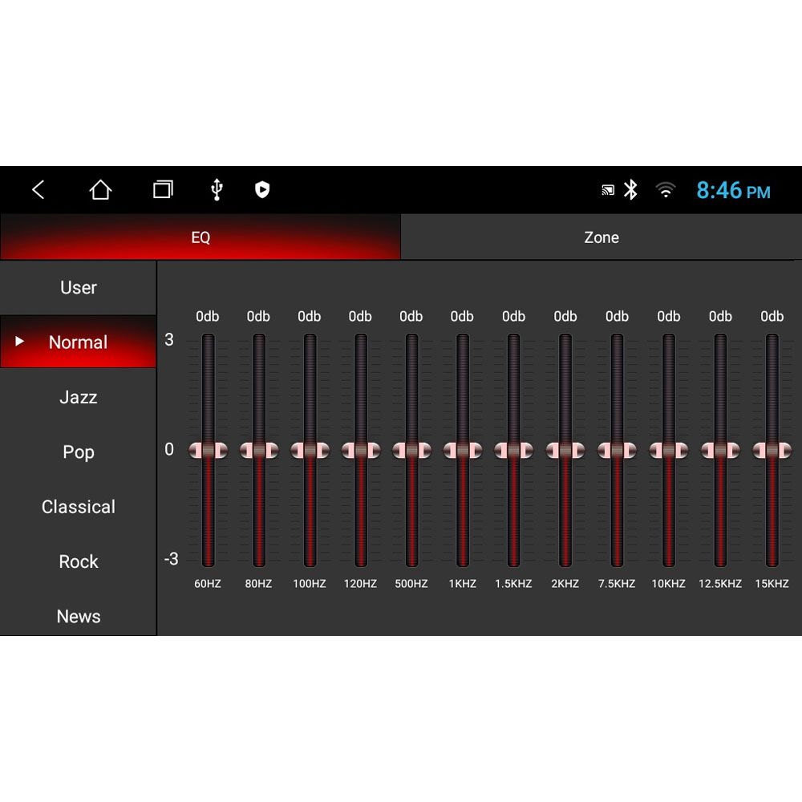Viewport: 802px width, 802px height.
Task: Click the 60HZ frequency label
Action: 208,584
